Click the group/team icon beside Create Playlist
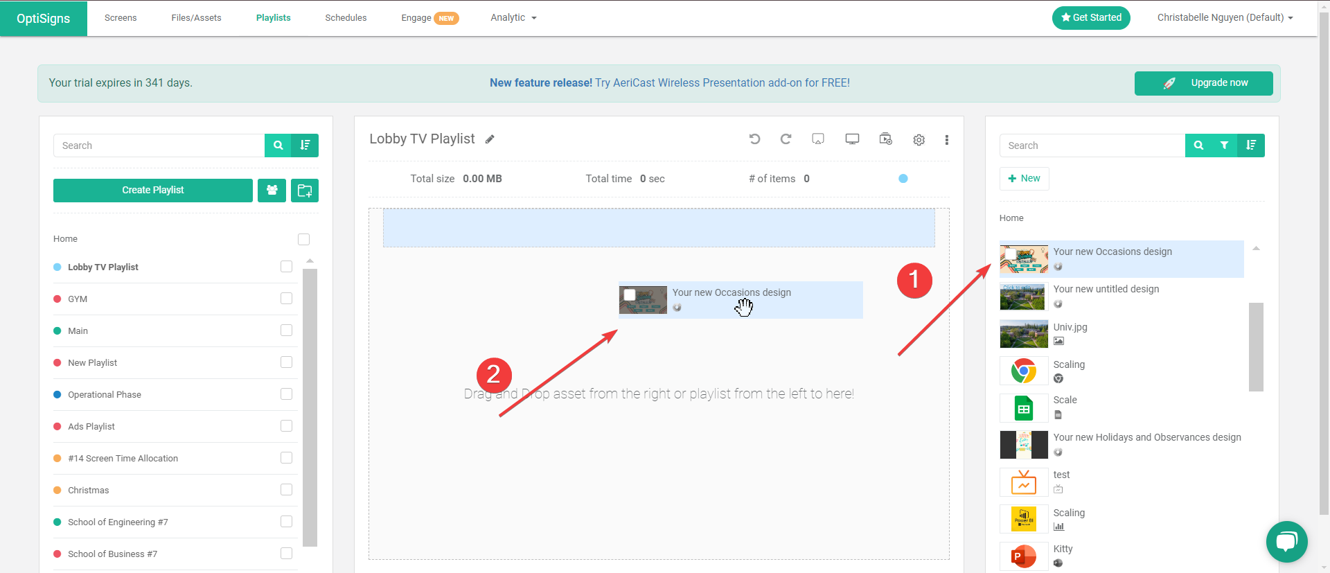This screenshot has width=1330, height=573. click(x=272, y=190)
